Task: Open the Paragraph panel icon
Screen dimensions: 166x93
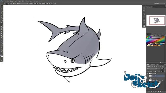Action: tap(144, 22)
